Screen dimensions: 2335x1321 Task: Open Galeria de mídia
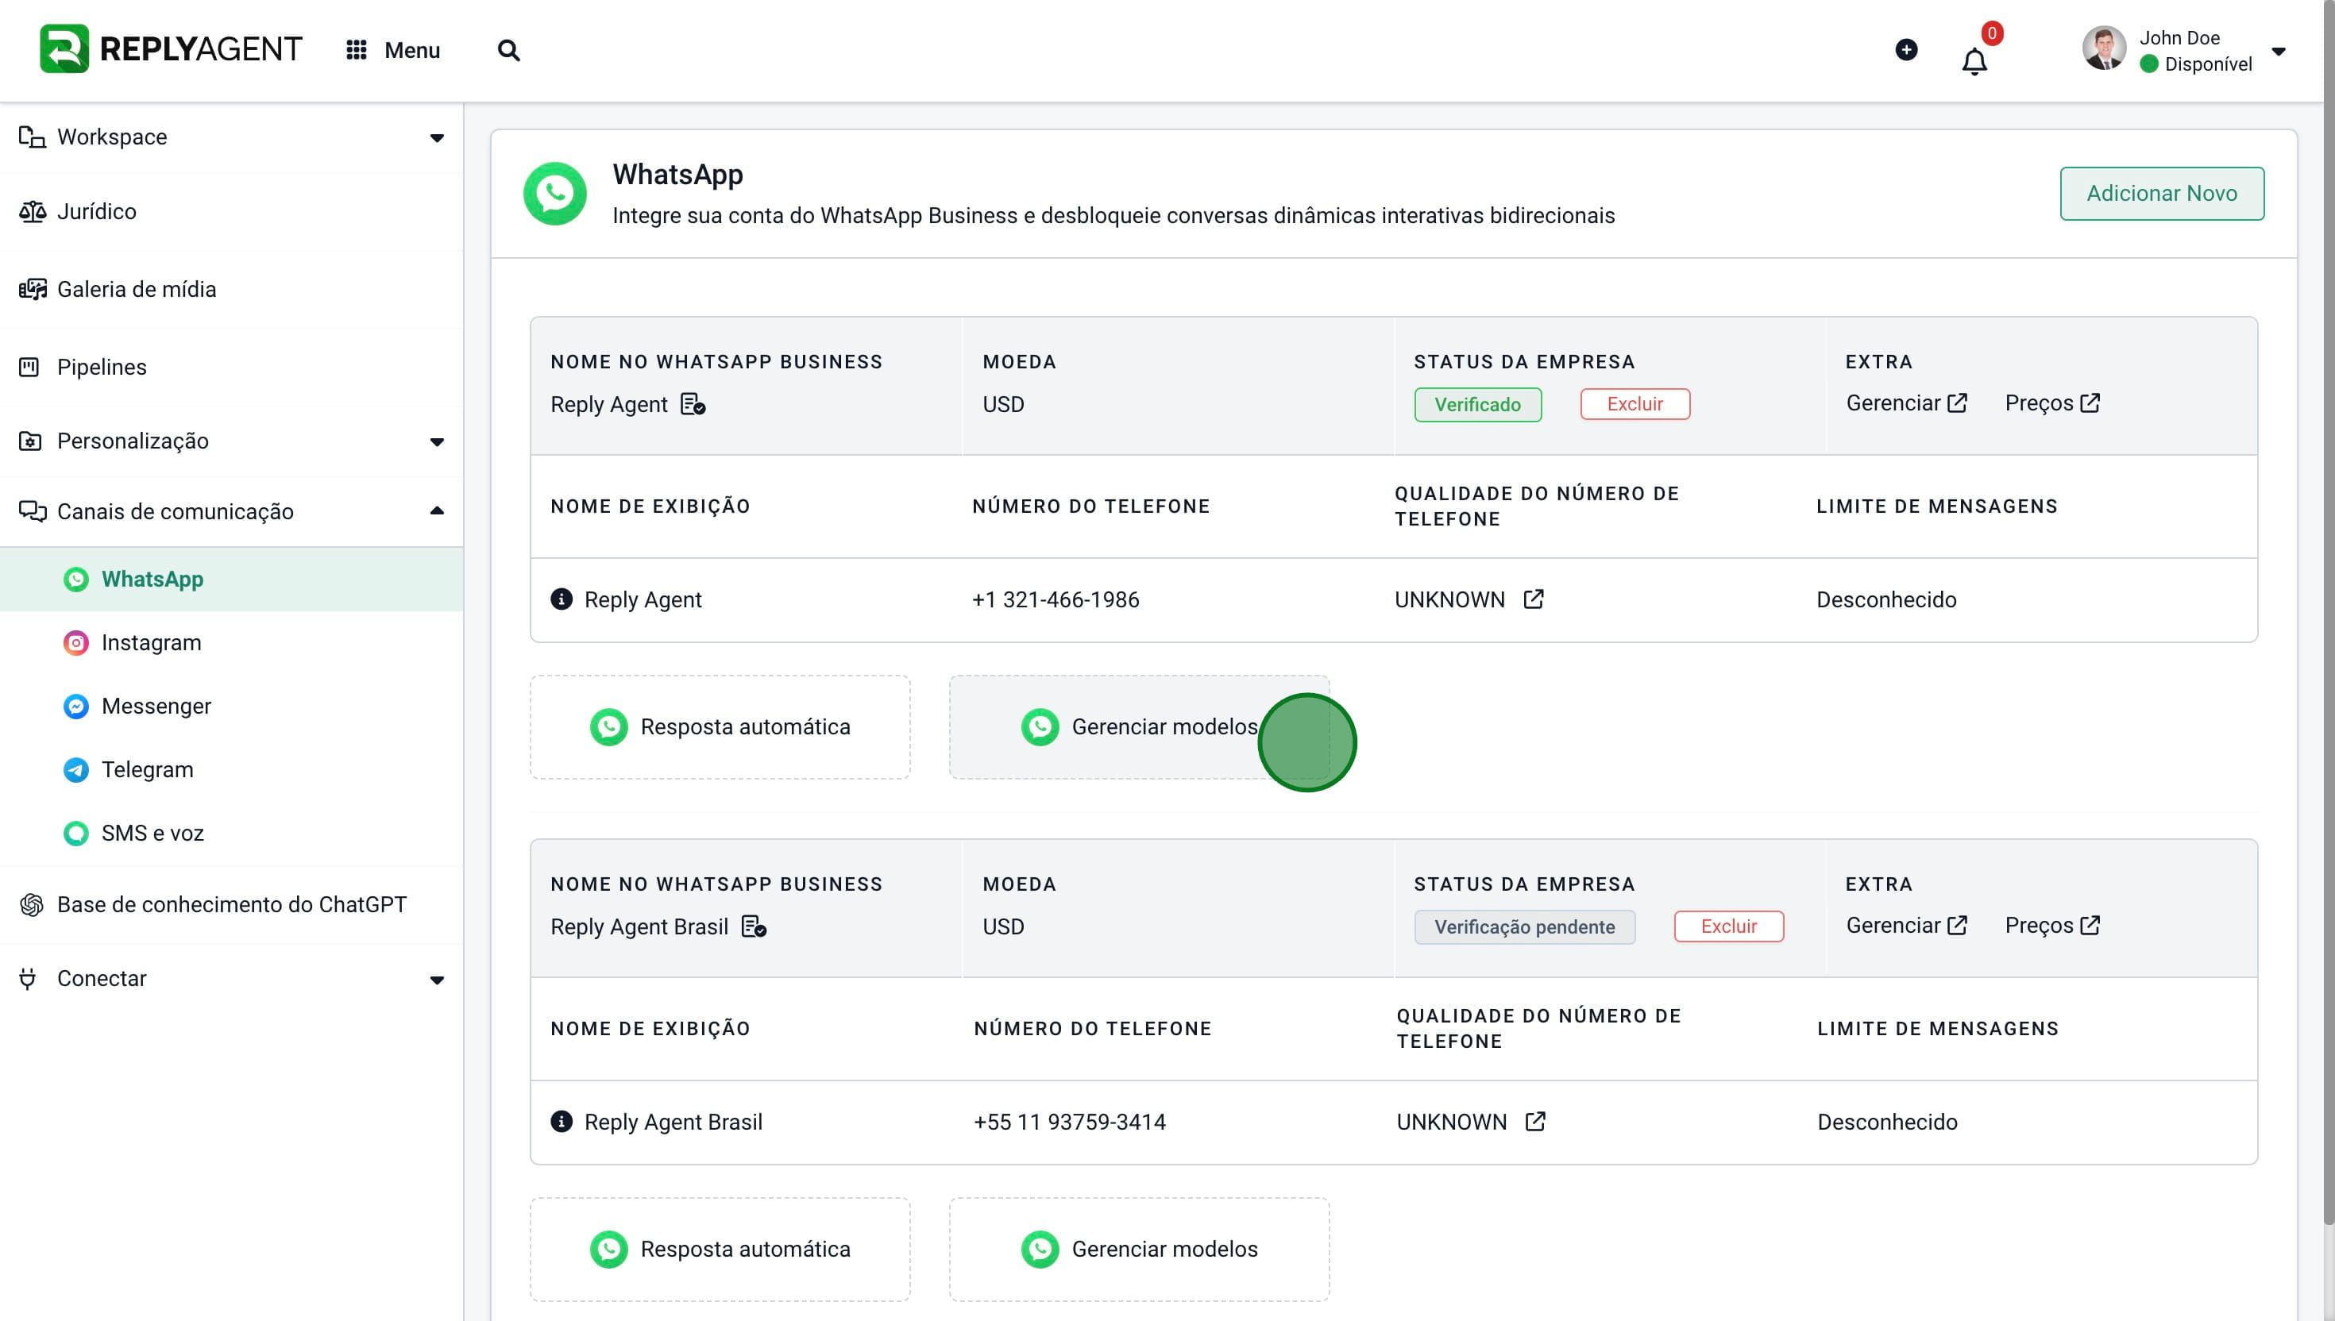click(136, 290)
